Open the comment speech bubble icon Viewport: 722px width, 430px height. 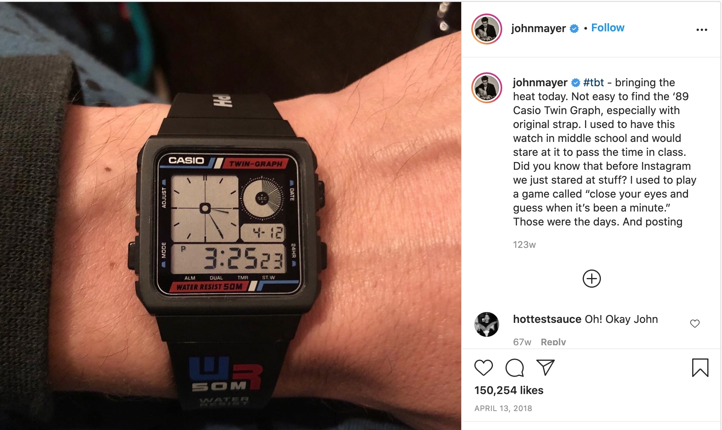click(x=515, y=367)
